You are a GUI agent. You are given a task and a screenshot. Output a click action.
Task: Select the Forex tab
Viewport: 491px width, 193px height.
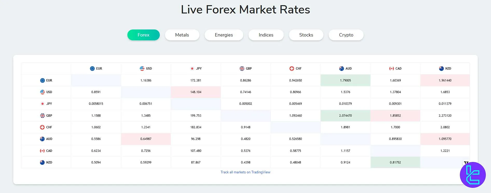click(x=143, y=35)
